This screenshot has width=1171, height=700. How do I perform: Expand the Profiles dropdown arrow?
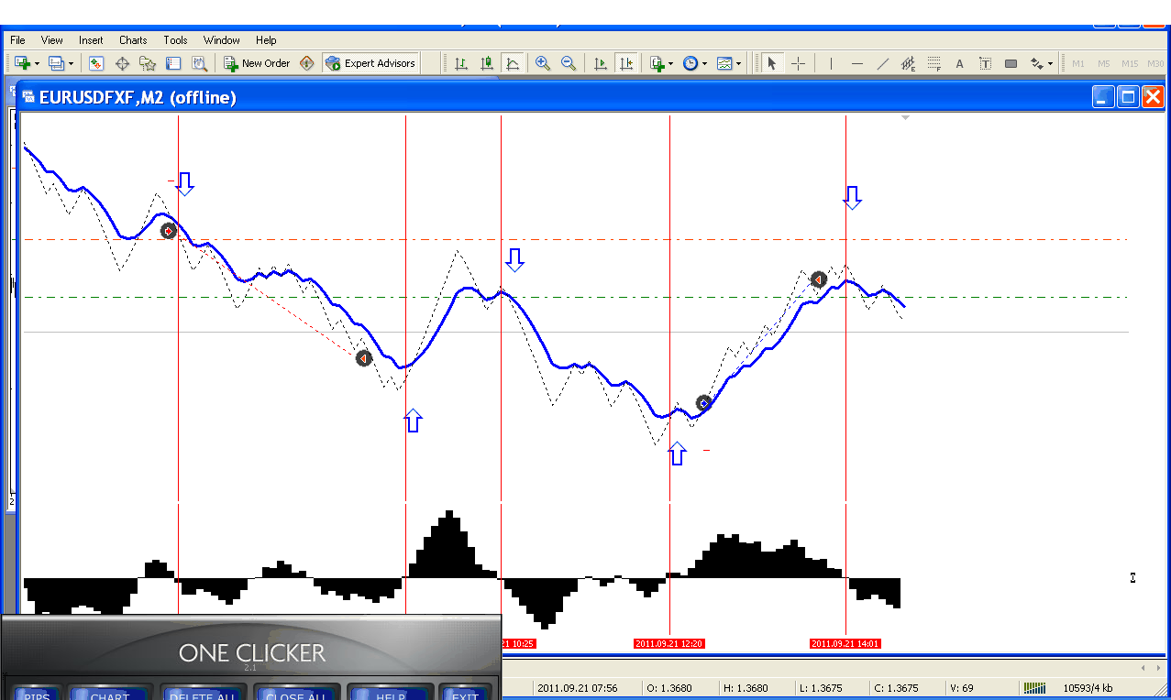tap(71, 64)
